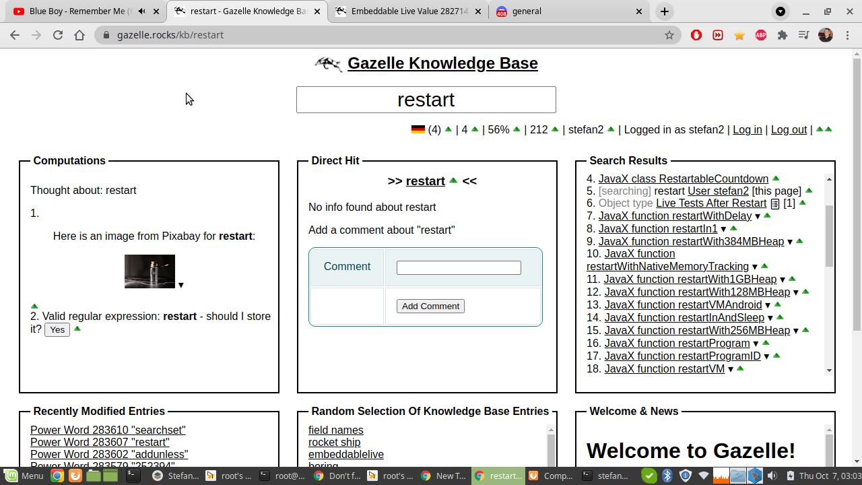862x485 pixels.
Task: Click the German flag language icon
Action: click(418, 129)
